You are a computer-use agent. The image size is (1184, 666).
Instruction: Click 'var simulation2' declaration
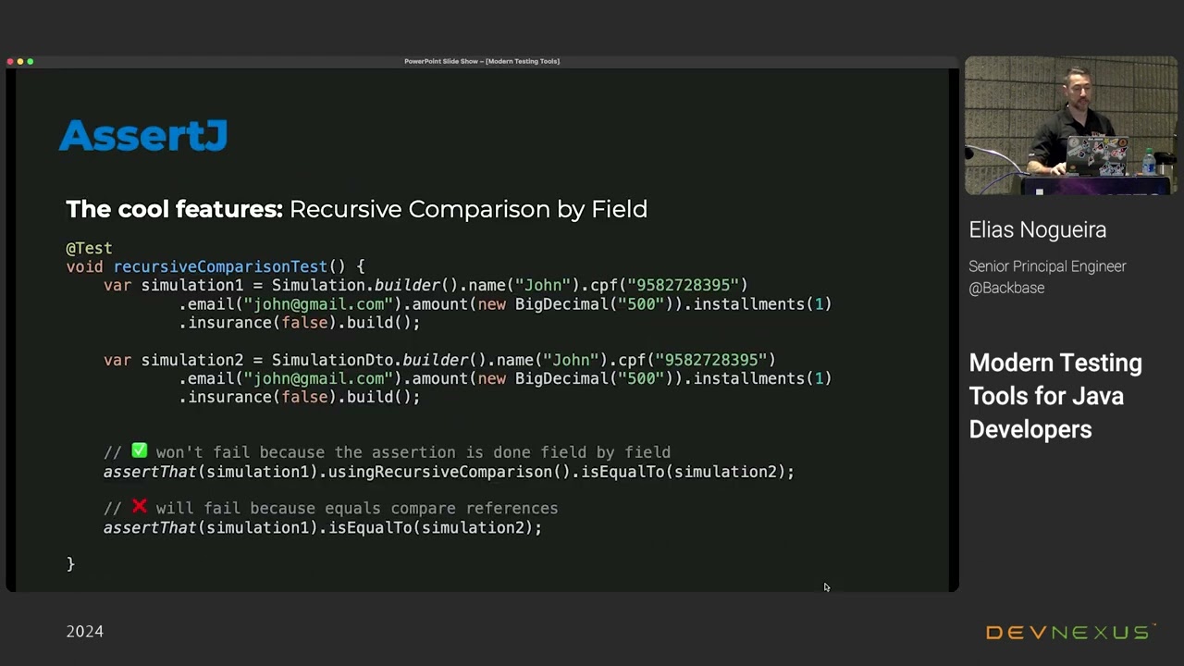pos(173,360)
